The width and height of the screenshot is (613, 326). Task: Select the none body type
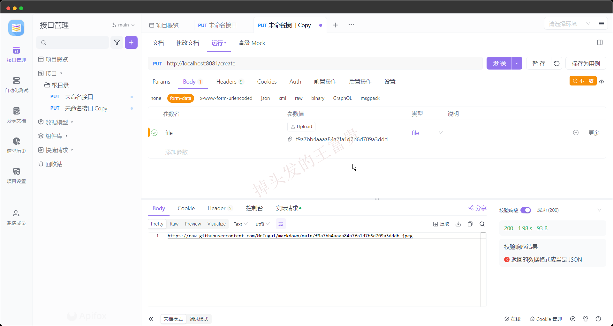[x=156, y=98]
